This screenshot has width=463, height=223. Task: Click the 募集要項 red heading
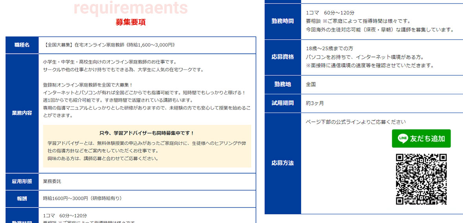pyautogui.click(x=130, y=22)
